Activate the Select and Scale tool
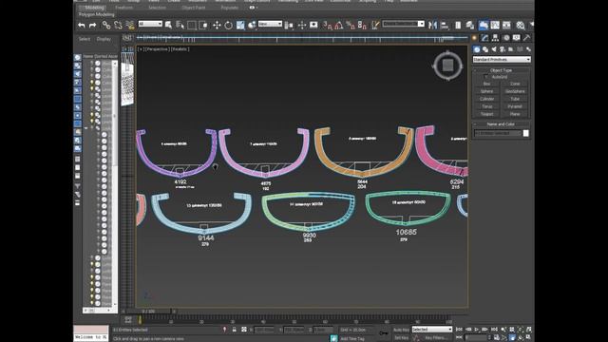The width and height of the screenshot is (608, 342). point(240,26)
